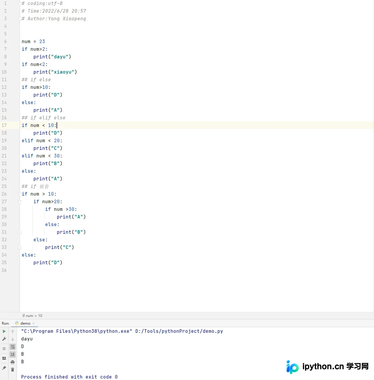Click line number 26 in the gutter
The image size is (374, 380).
tap(4, 194)
